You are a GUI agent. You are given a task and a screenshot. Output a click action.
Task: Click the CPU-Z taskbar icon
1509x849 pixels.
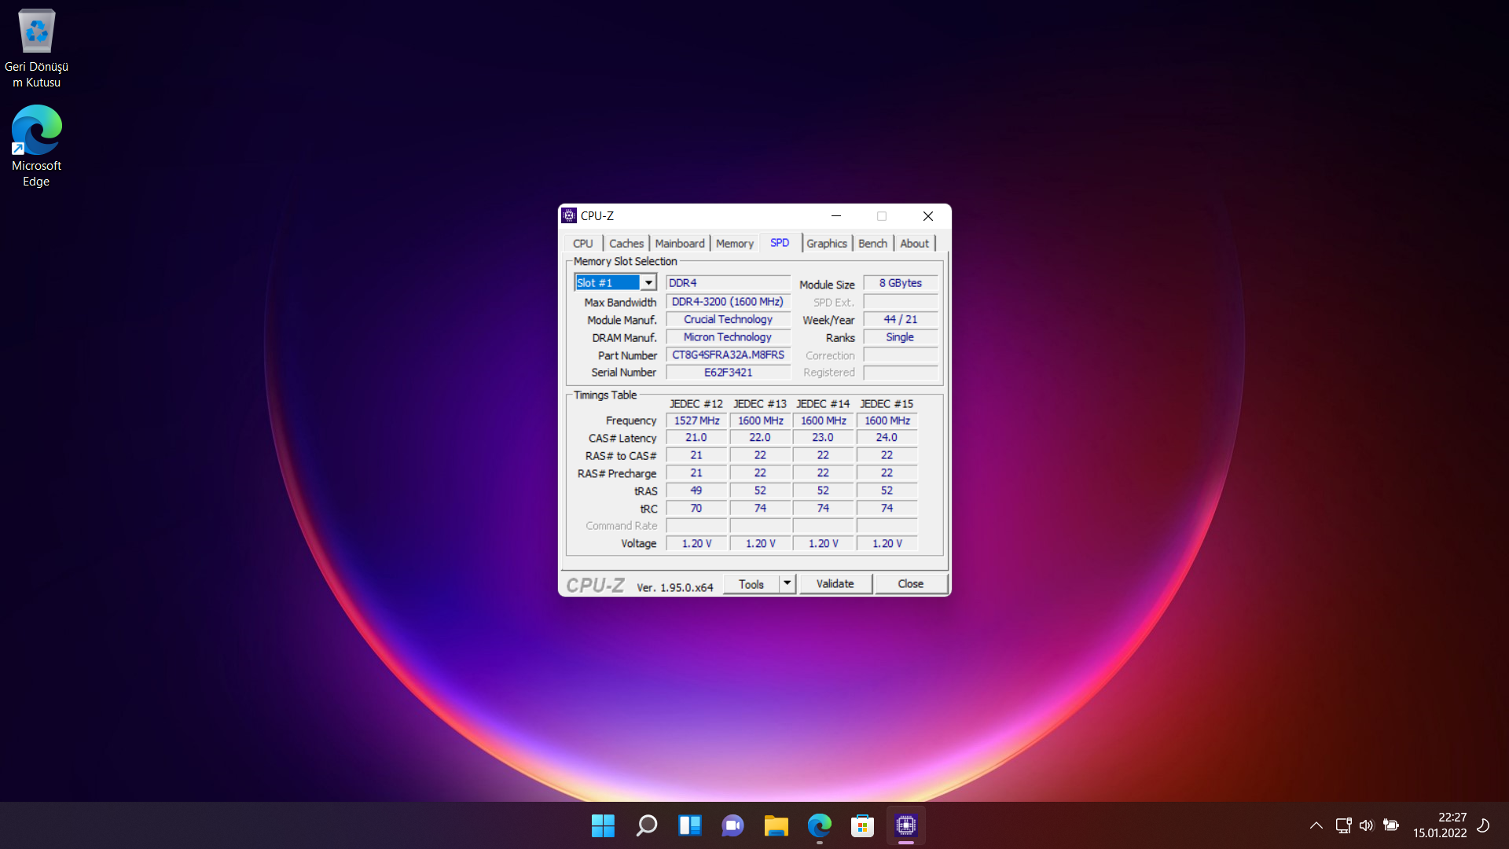[x=905, y=825]
